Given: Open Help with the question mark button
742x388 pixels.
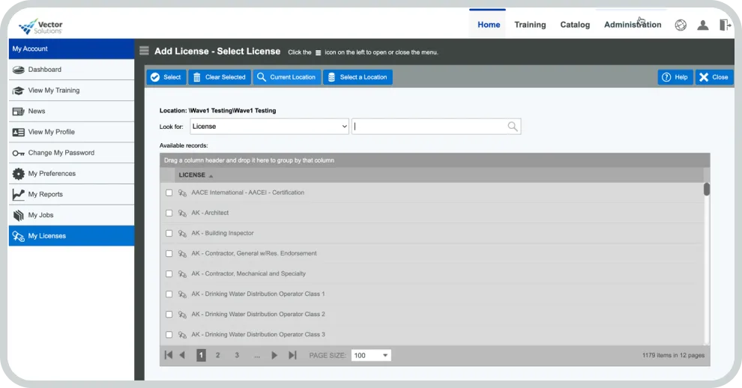Looking at the screenshot, I should click(x=675, y=77).
